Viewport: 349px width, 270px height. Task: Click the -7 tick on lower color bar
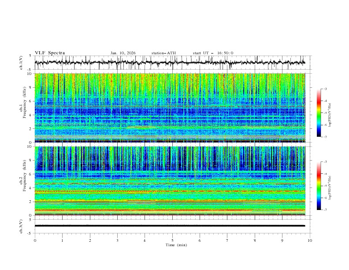point(325,210)
